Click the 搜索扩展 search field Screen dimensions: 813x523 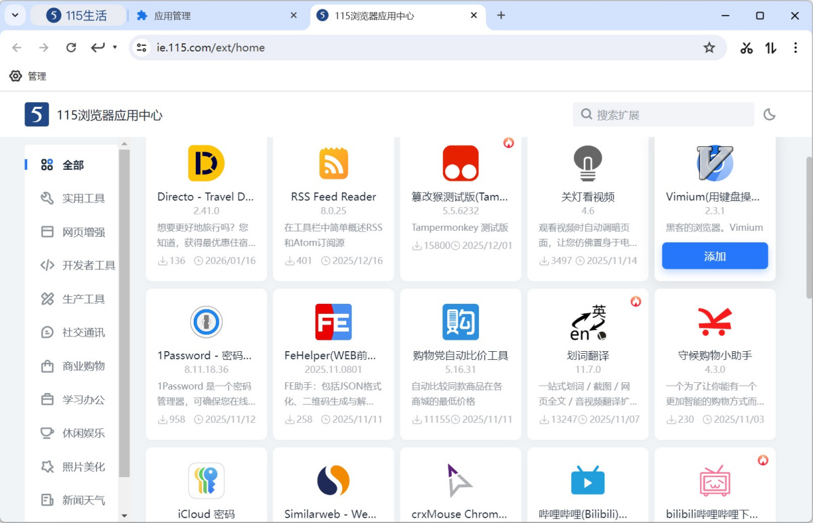671,115
